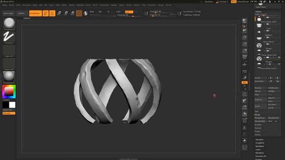
Task: Toggle the orange XYZ rotation button
Action: [x=244, y=83]
